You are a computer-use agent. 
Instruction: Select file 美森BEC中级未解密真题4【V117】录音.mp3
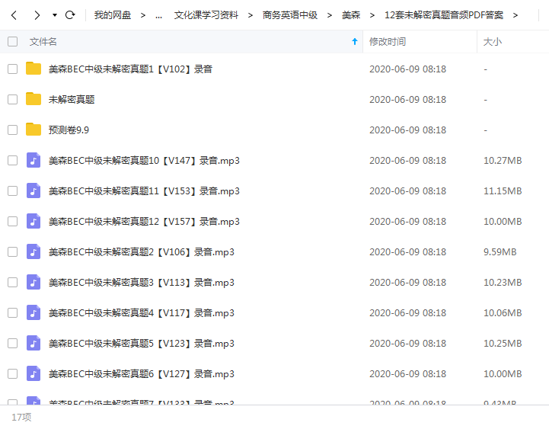(x=142, y=313)
